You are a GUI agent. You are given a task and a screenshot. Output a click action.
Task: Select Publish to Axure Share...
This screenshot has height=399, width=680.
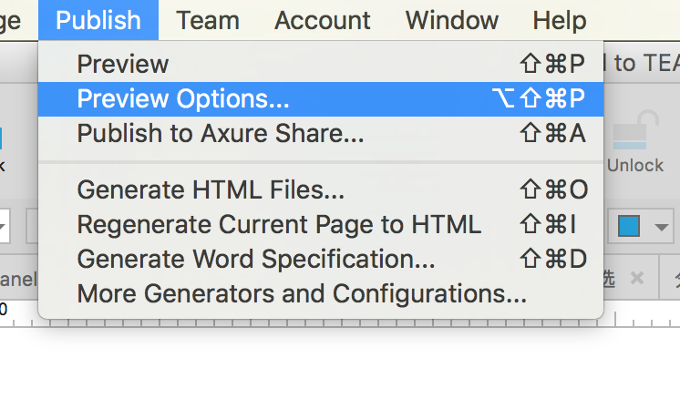point(321,133)
